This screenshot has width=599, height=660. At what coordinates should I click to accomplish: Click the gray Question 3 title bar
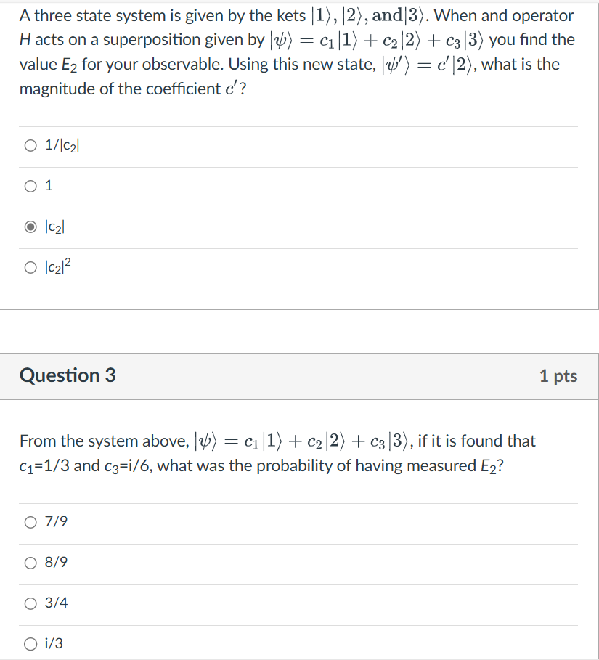pyautogui.click(x=290, y=375)
